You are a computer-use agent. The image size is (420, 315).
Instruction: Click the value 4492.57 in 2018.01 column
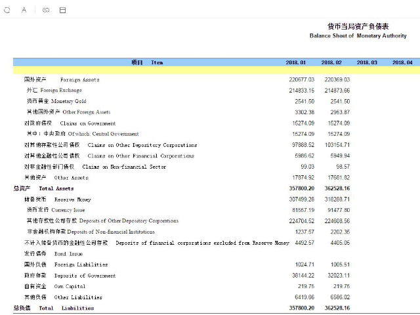point(304,243)
